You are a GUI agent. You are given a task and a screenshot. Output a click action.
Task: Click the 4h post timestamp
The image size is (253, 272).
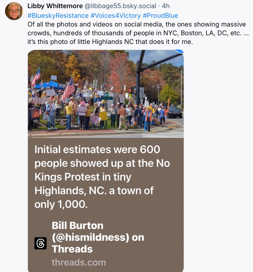166,6
